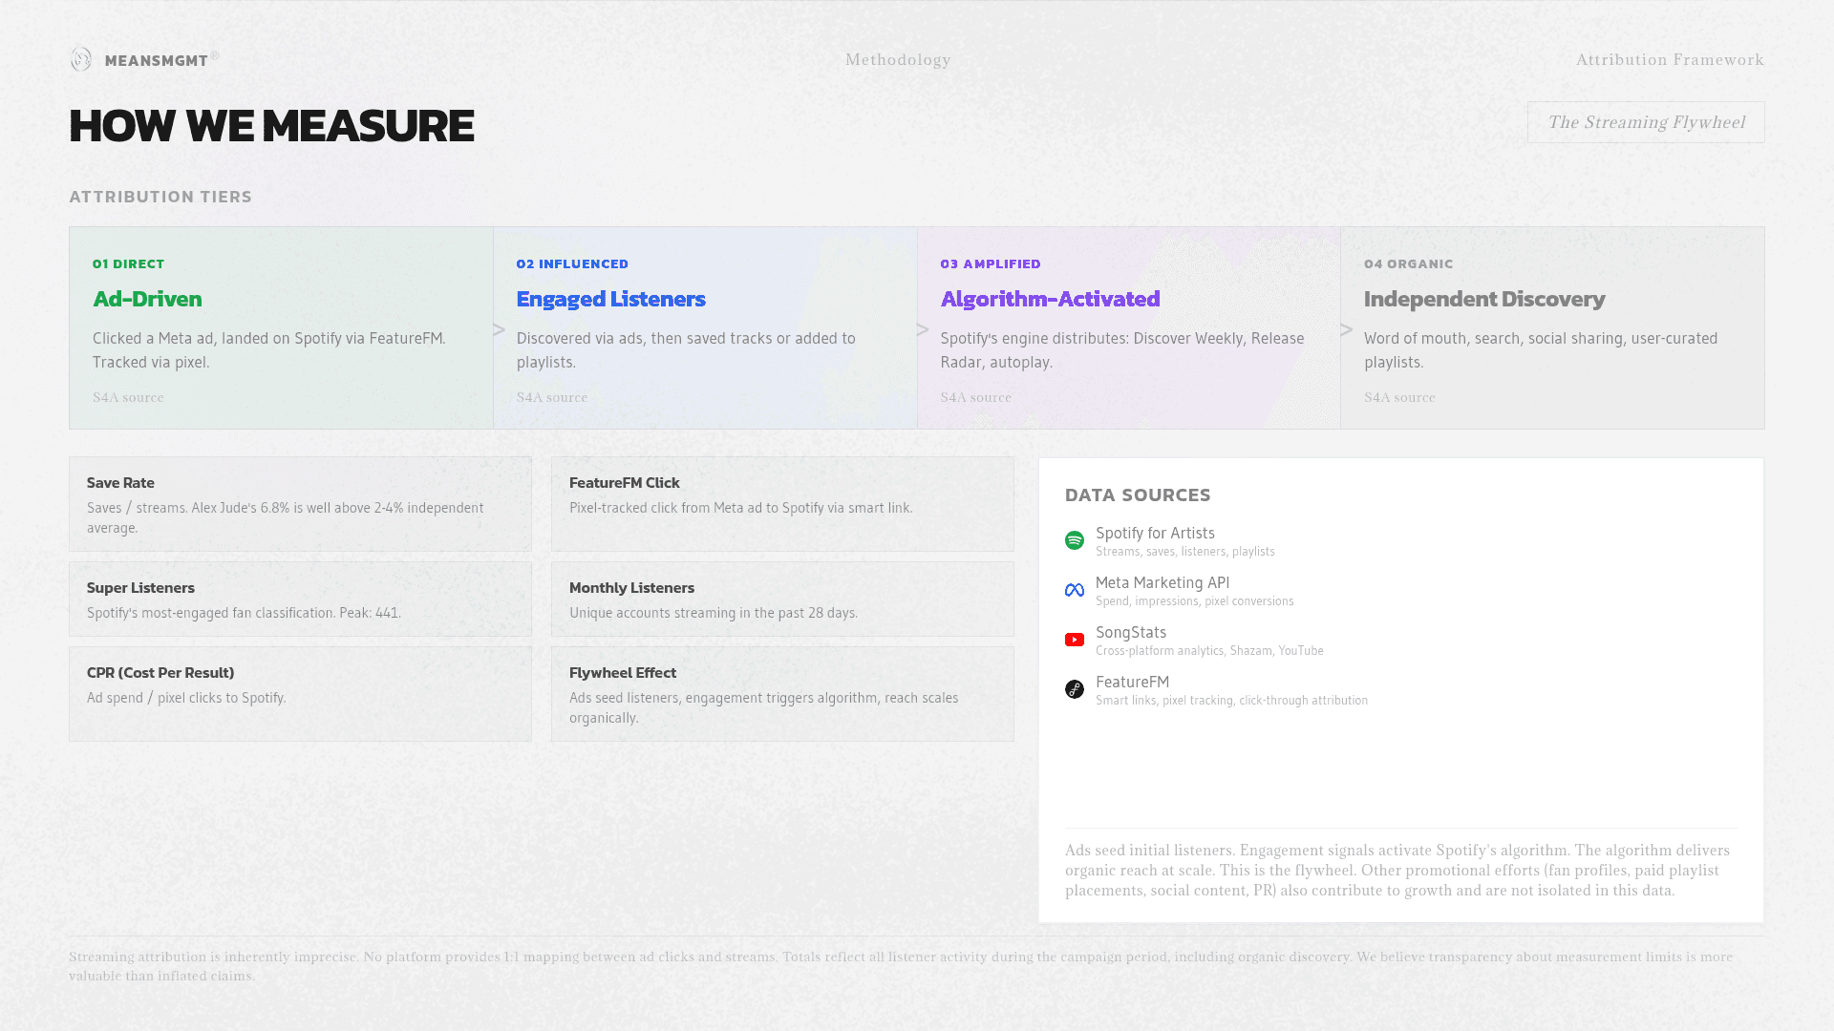Select the Engaged Listeners tier heading
The width and height of the screenshot is (1834, 1031).
(x=610, y=299)
